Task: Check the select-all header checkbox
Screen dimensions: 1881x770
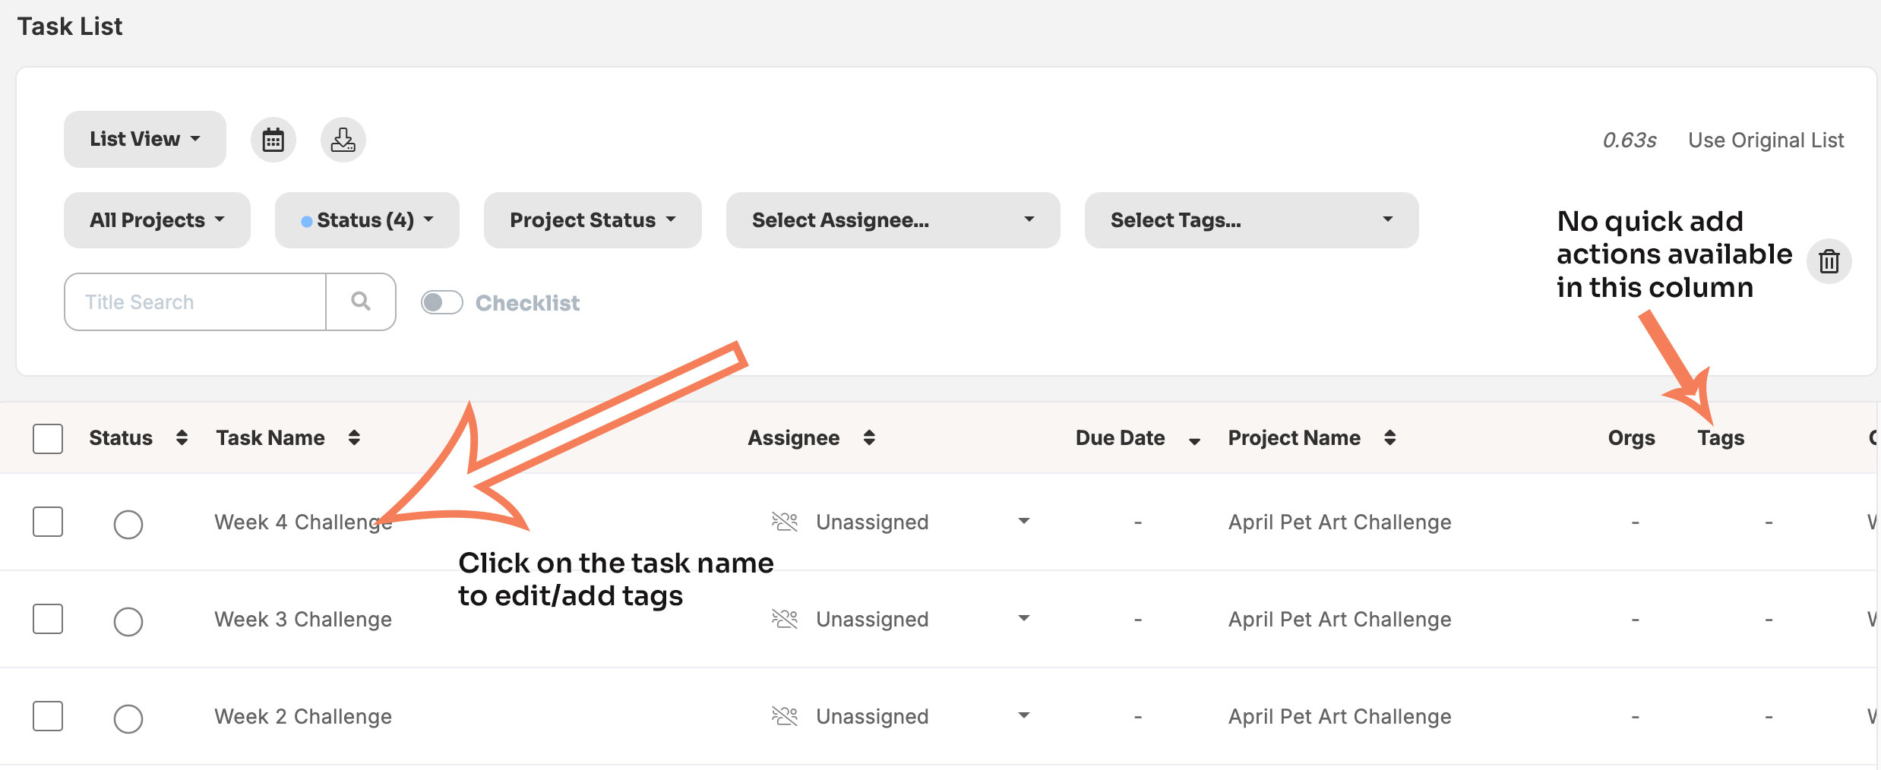Action: pos(48,438)
